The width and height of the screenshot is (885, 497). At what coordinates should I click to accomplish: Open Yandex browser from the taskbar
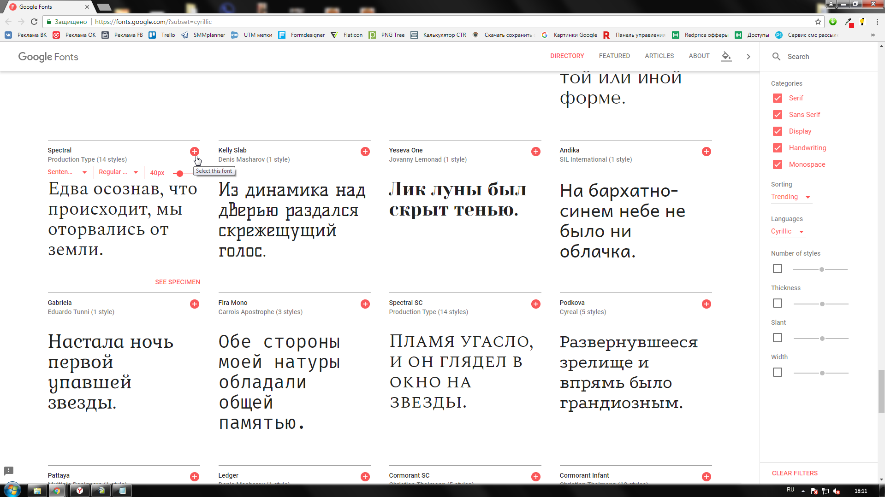[x=79, y=491]
